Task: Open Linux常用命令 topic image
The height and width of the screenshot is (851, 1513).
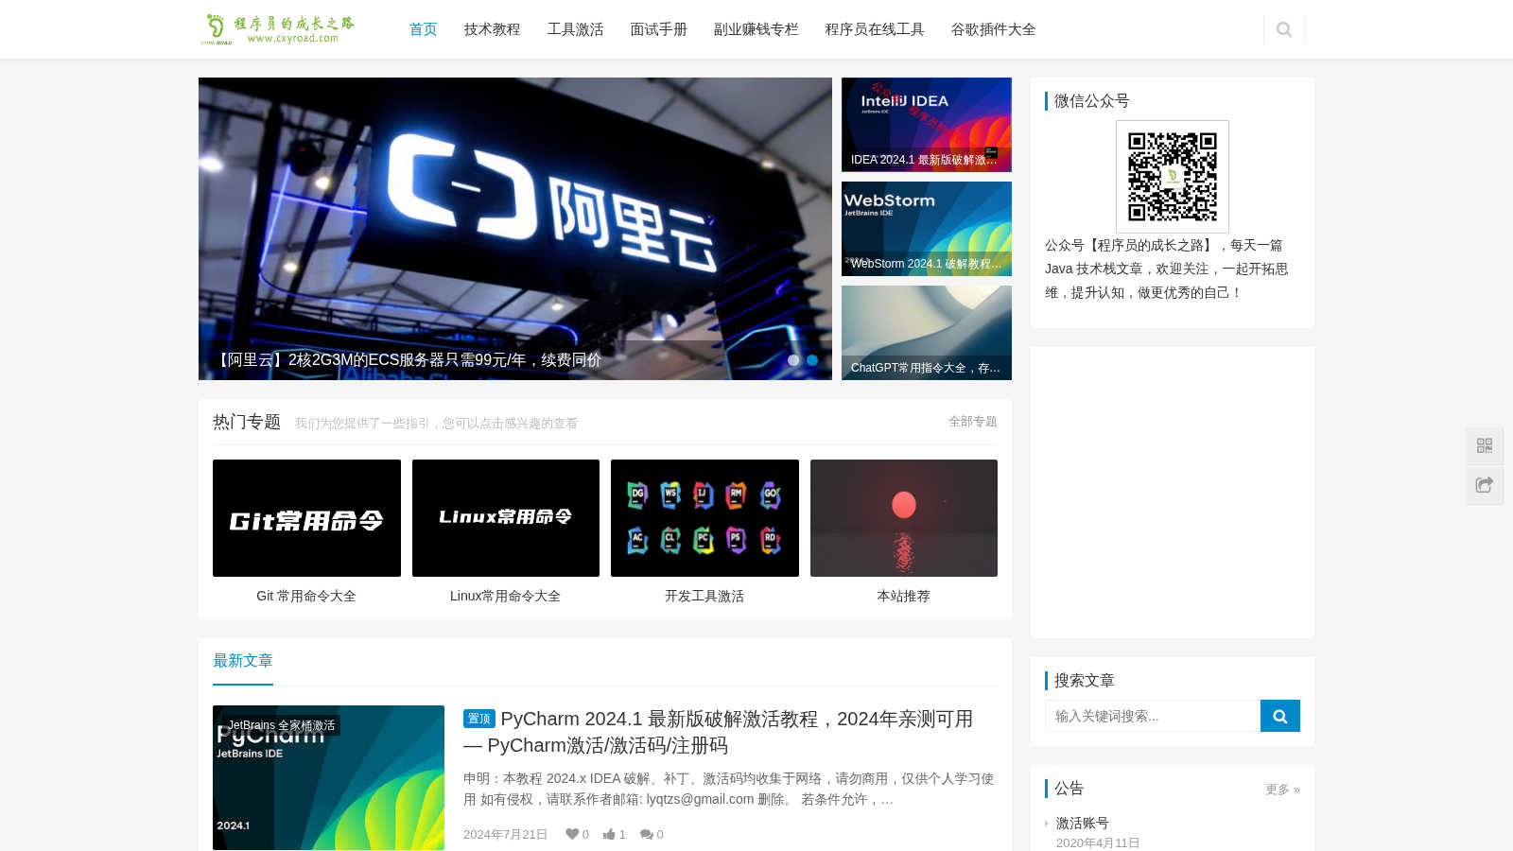Action: click(x=506, y=518)
